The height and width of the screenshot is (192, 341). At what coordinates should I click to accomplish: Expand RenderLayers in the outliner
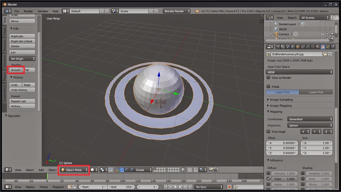tap(272, 24)
